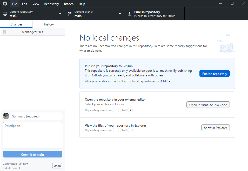This screenshot has width=248, height=171.
Task: Click Publish repository in the top toolbar
Action: coord(155,14)
